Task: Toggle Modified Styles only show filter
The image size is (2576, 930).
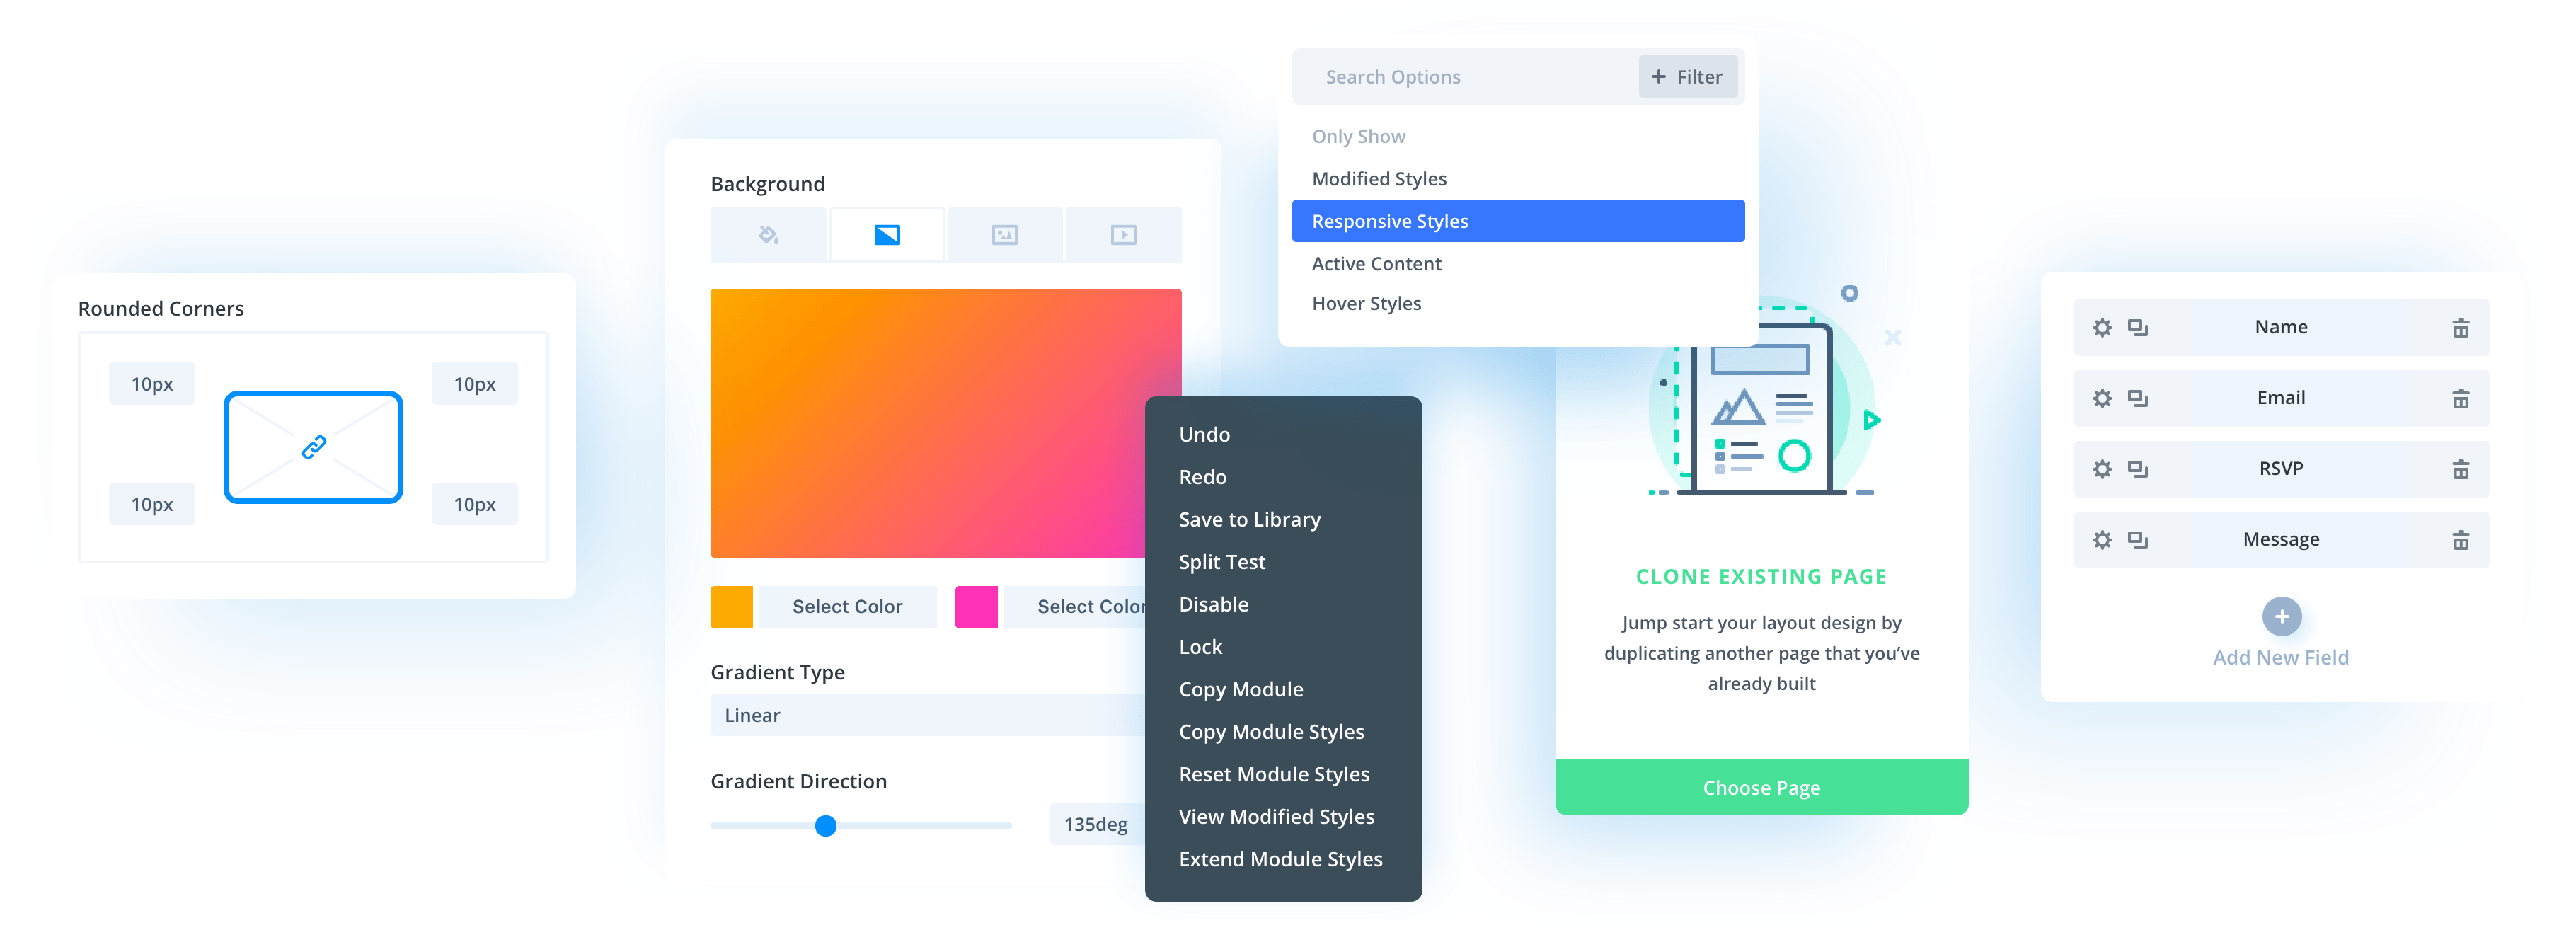Action: pos(1380,179)
